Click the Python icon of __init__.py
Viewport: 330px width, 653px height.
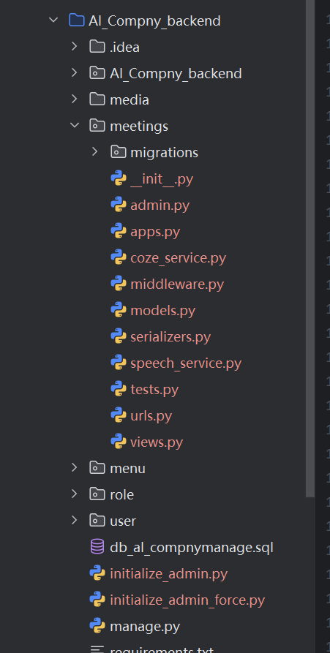tap(119, 178)
